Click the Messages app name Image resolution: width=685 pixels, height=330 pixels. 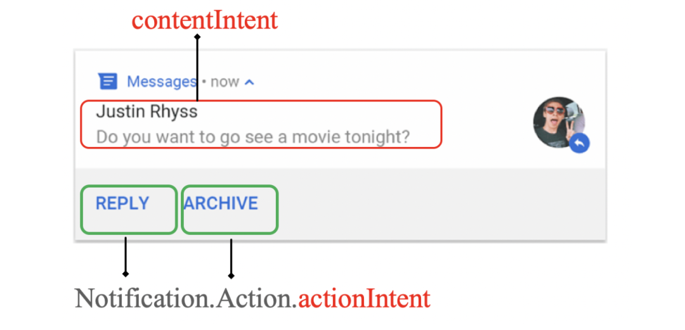click(x=161, y=82)
